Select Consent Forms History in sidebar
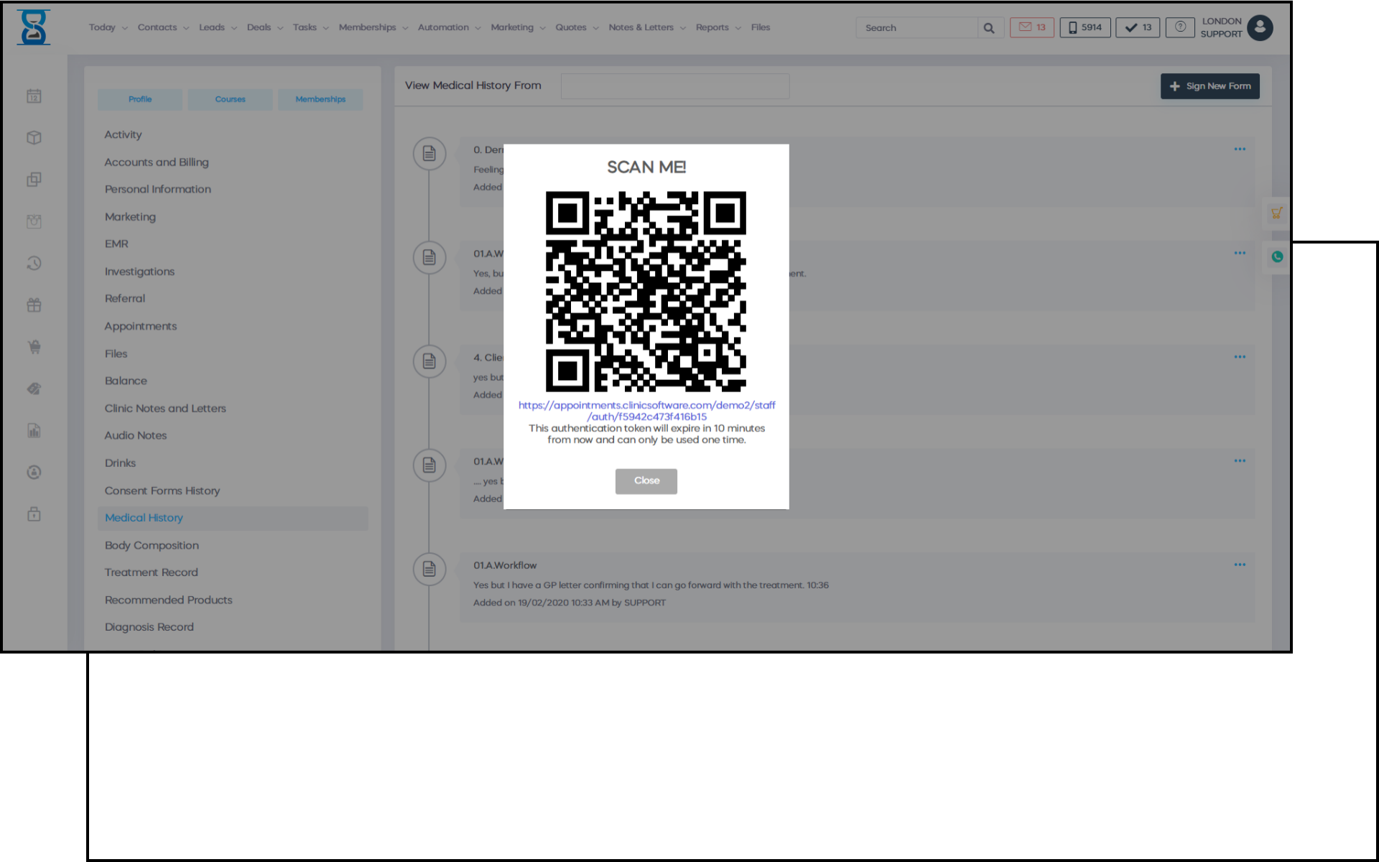The width and height of the screenshot is (1379, 862). tap(162, 491)
